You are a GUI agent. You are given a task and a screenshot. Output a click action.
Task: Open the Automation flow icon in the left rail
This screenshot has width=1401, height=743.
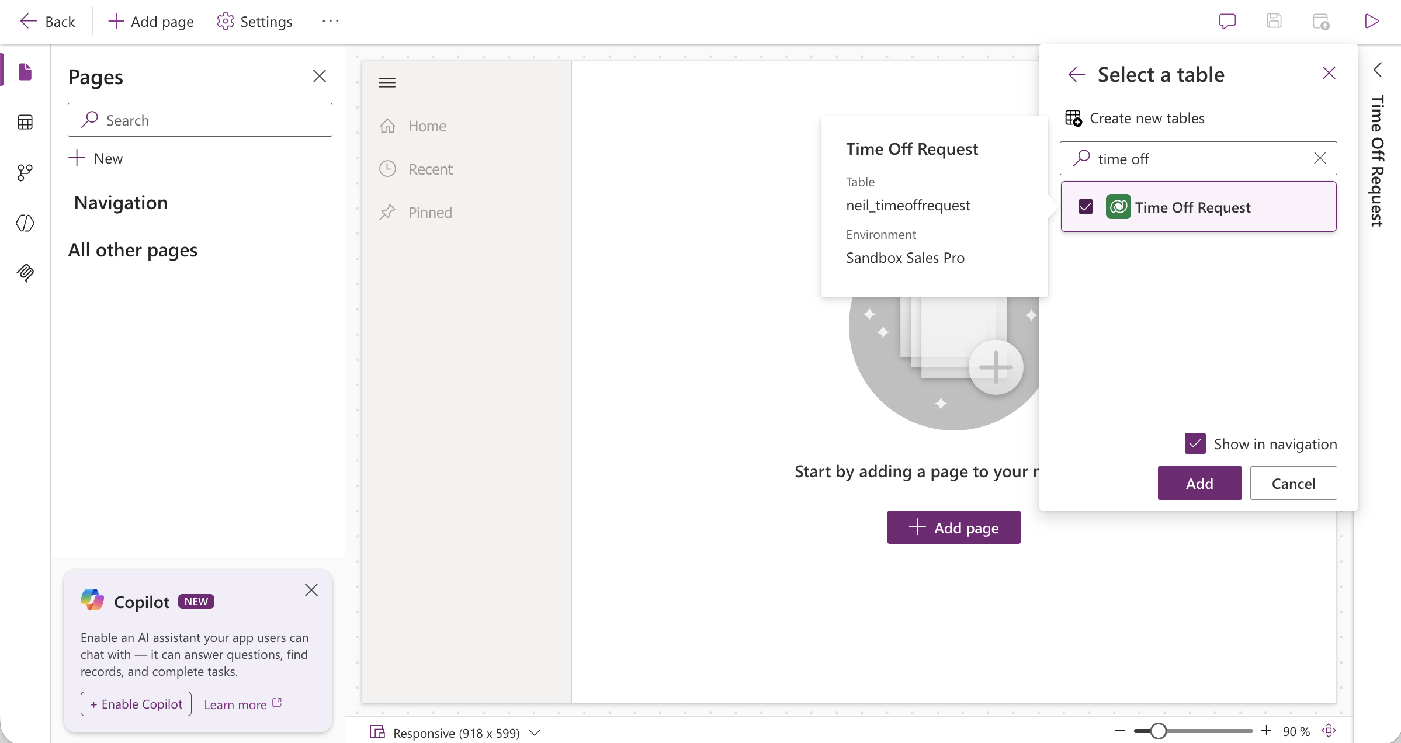(25, 172)
